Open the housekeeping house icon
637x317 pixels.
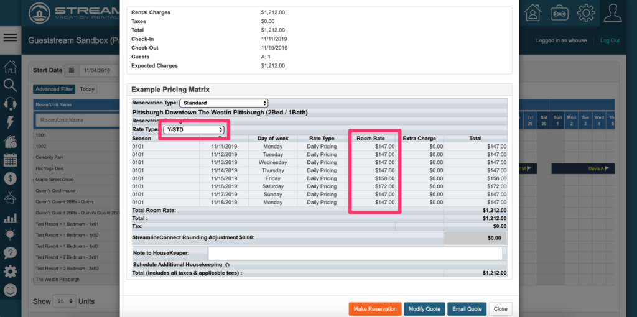point(10,198)
